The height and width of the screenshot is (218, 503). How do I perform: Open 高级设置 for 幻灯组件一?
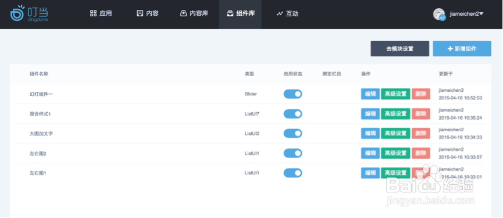tap(395, 94)
